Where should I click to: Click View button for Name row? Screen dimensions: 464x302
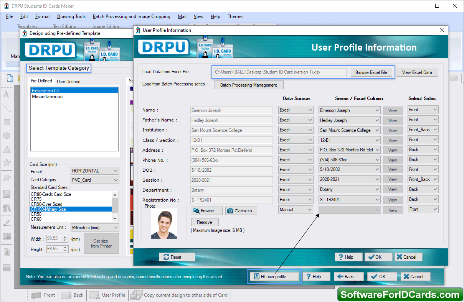point(393,111)
